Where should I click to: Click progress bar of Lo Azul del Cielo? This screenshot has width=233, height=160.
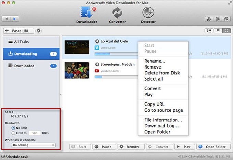coord(116,54)
